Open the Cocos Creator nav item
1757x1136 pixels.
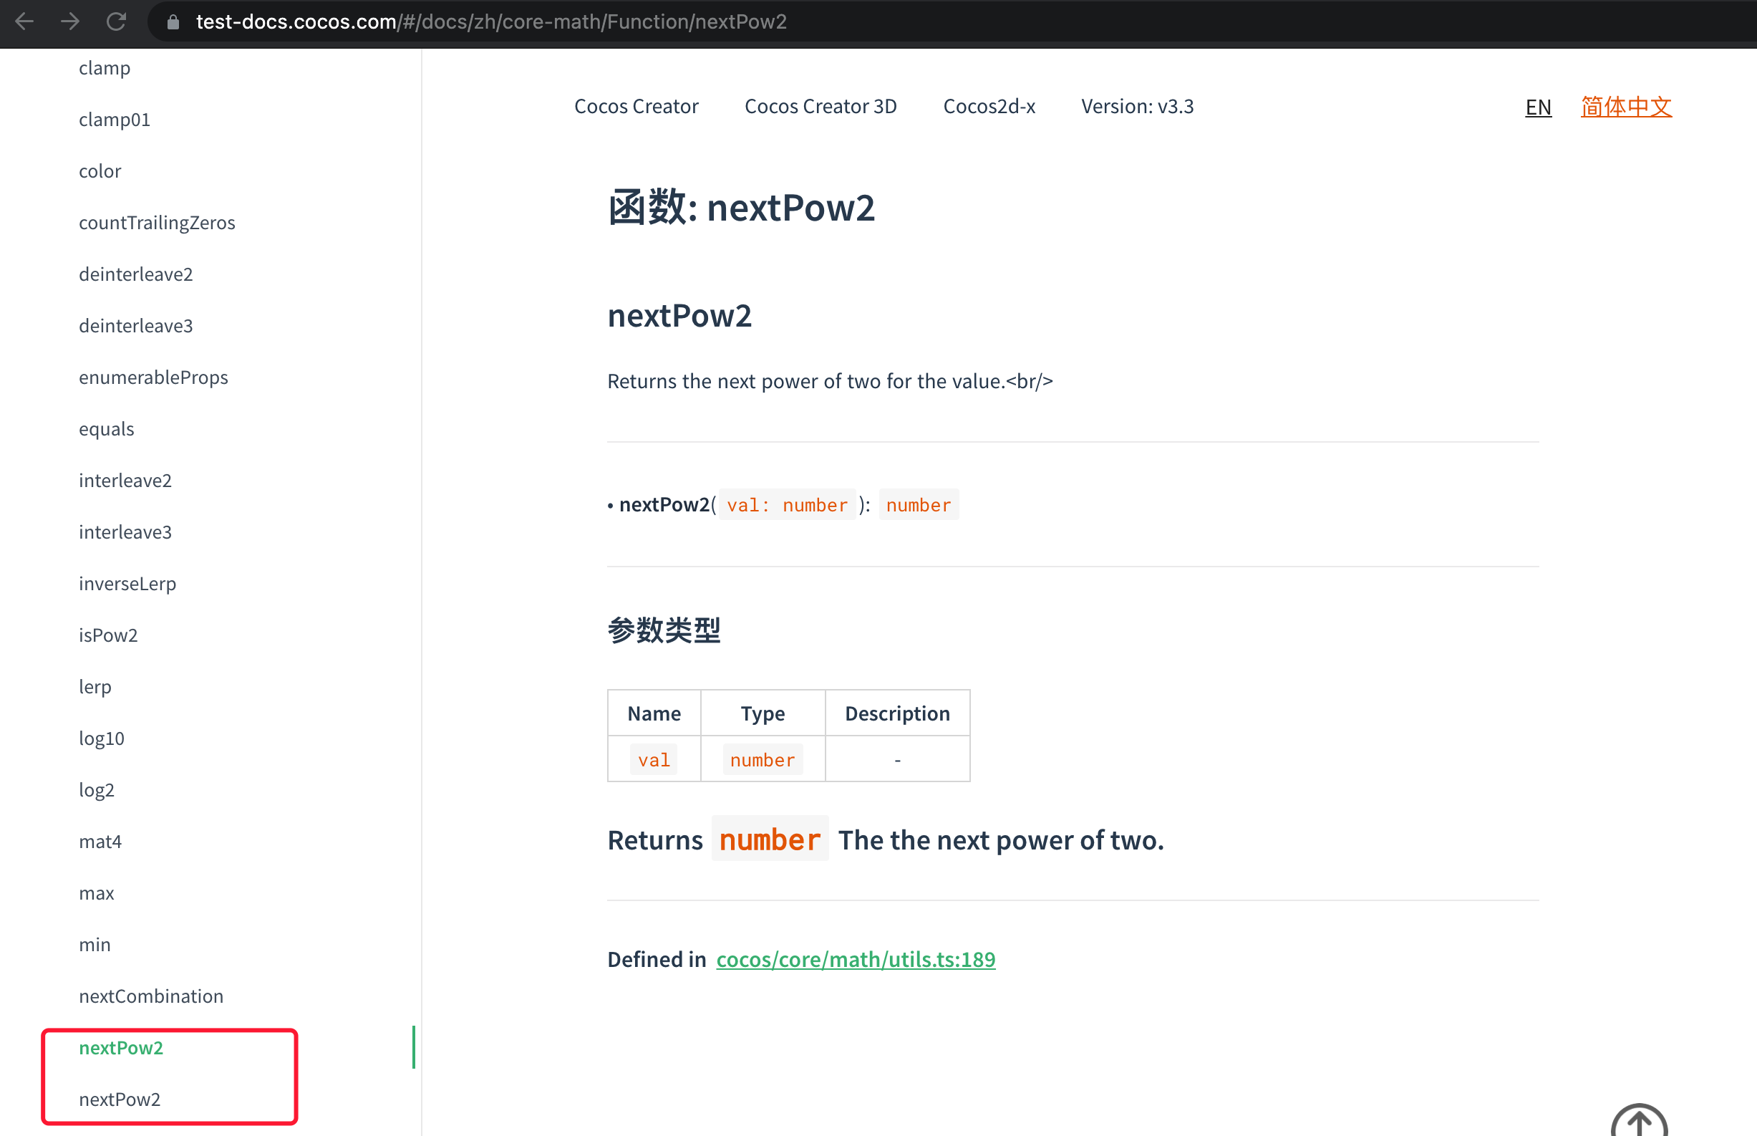point(636,106)
